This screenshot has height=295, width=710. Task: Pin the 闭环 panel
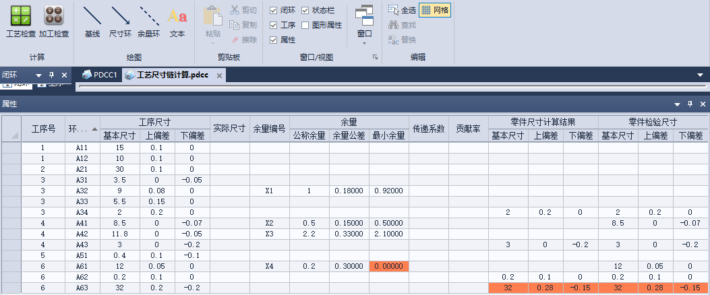(51, 75)
